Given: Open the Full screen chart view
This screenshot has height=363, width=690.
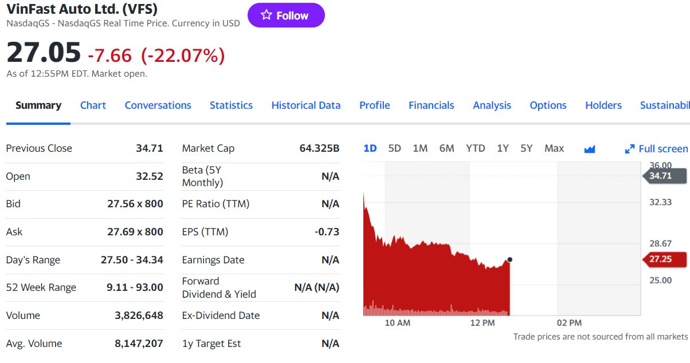Looking at the screenshot, I should 656,149.
